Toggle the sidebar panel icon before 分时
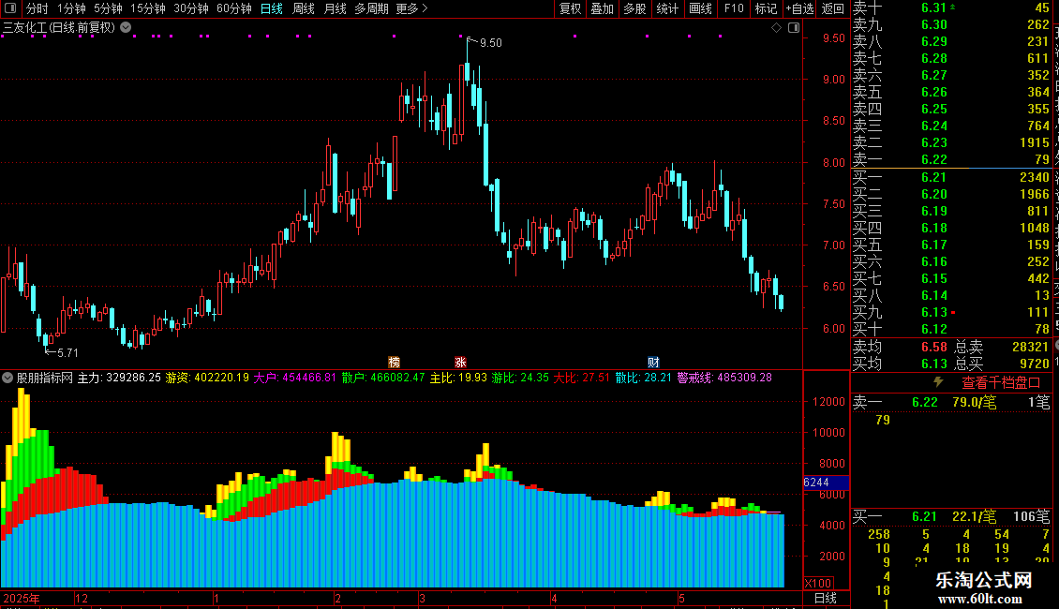The image size is (1059, 609). [10, 8]
